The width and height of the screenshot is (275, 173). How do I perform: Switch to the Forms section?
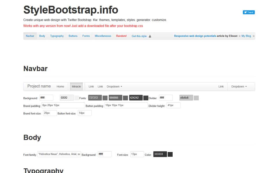[86, 36]
